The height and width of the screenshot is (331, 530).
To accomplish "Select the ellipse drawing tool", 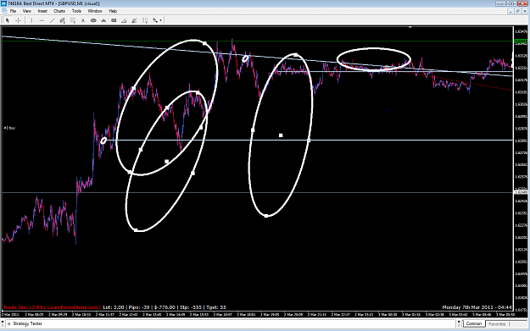I will (x=93, y=20).
